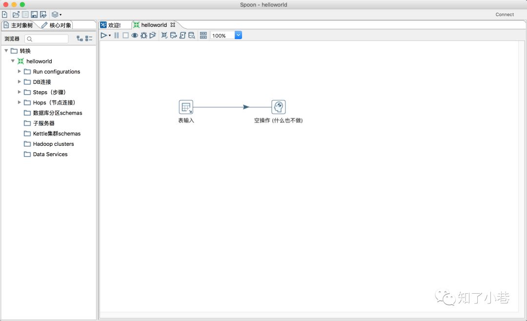Screen dimensions: 527x321
Task: Toggle the execution results pane icon
Action: point(203,35)
